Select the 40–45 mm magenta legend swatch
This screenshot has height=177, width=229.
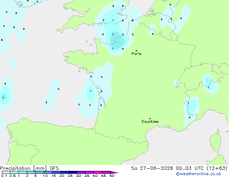98,172
